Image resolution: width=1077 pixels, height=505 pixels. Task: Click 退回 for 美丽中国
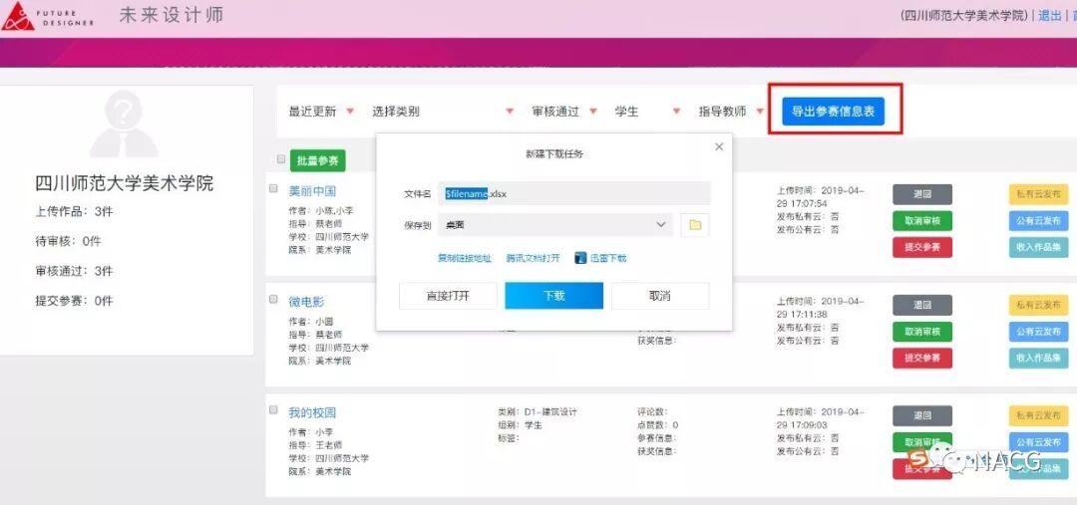(922, 195)
